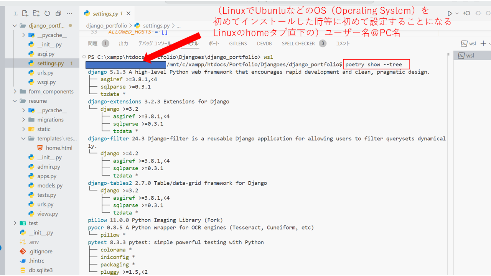
Task: Click the New File icon in explorer toolbar
Action: coord(25,13)
